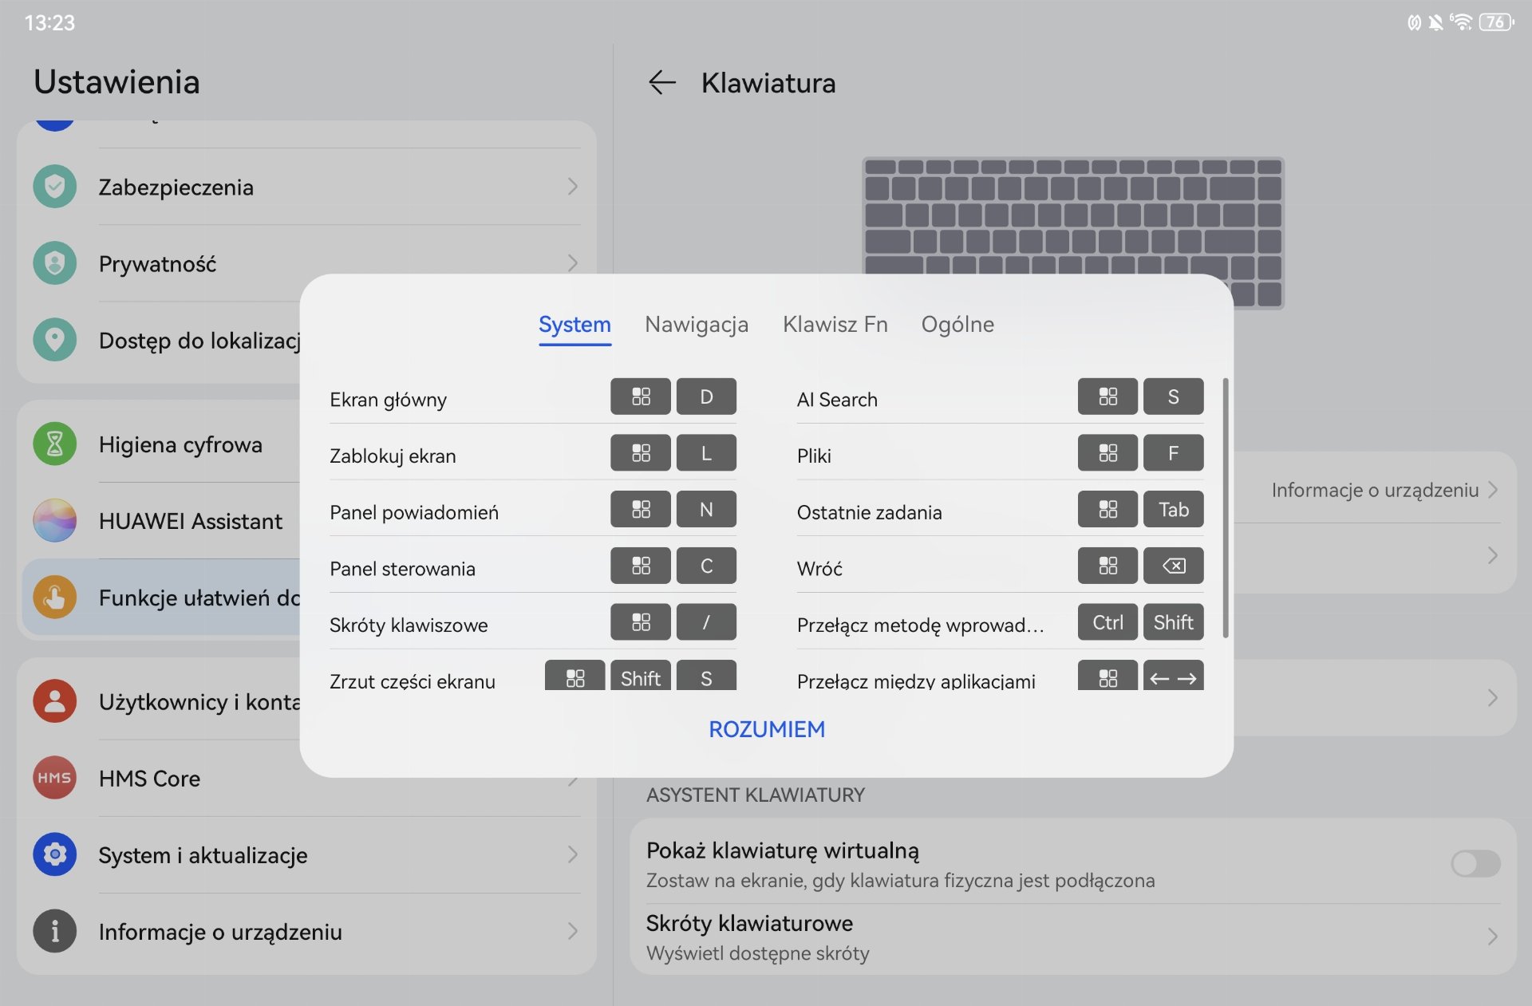This screenshot has width=1532, height=1006.
Task: Open Higiena cyfrowa via hourglass icon
Action: (x=54, y=444)
